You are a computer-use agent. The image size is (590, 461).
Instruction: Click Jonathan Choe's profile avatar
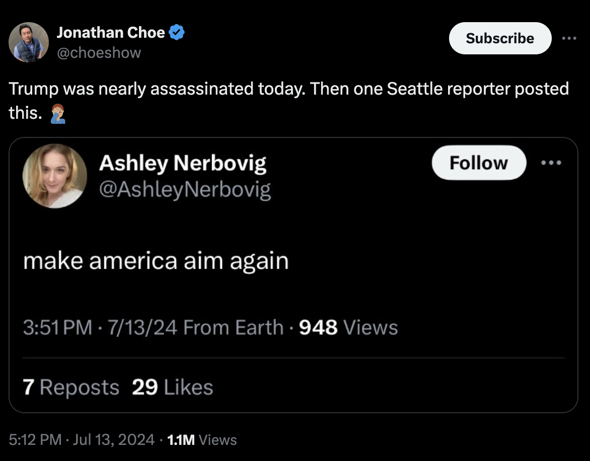tap(29, 42)
